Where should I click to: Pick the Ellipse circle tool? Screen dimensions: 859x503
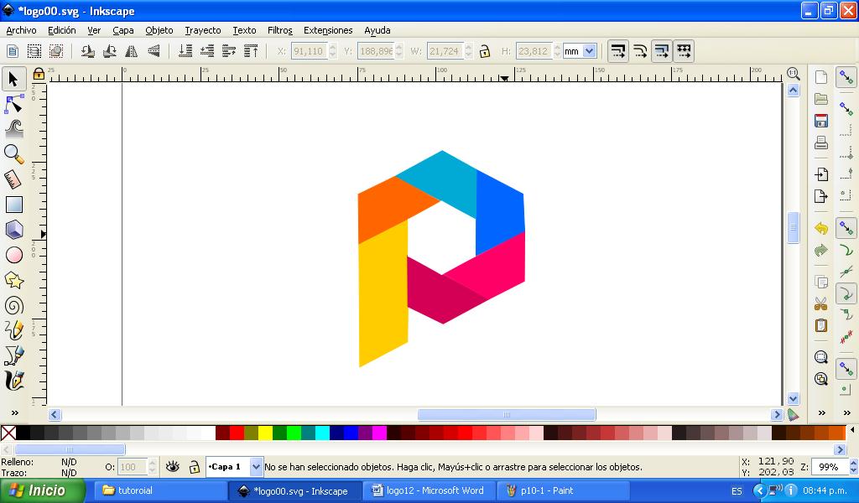13,255
